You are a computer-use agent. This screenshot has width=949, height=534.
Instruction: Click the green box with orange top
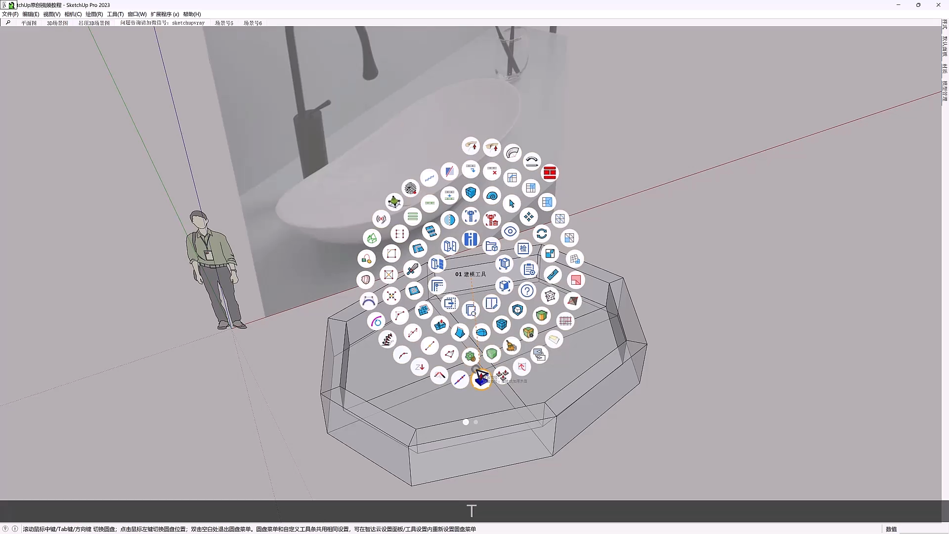click(542, 315)
